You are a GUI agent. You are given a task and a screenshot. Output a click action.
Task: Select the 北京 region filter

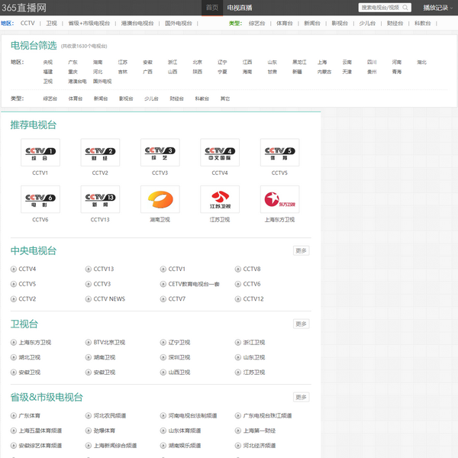click(x=198, y=63)
